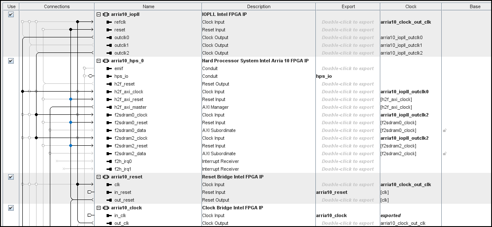Toggle the connection dot on h2f_axi_reset row
This screenshot has height=227, width=492.
(x=70, y=99)
